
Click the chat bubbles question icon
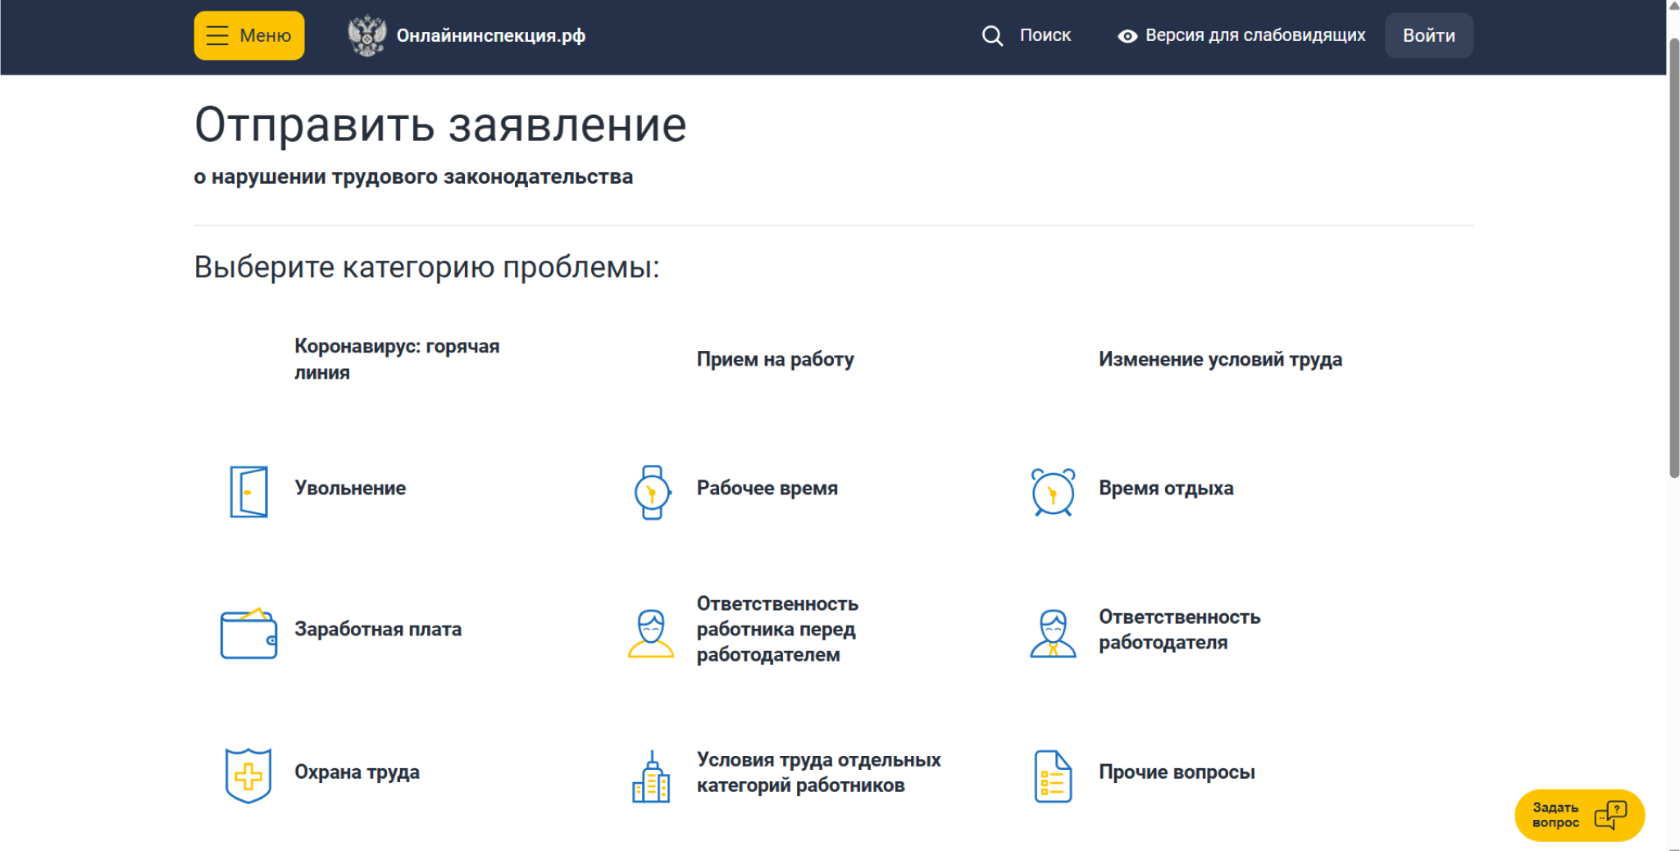point(1611,815)
